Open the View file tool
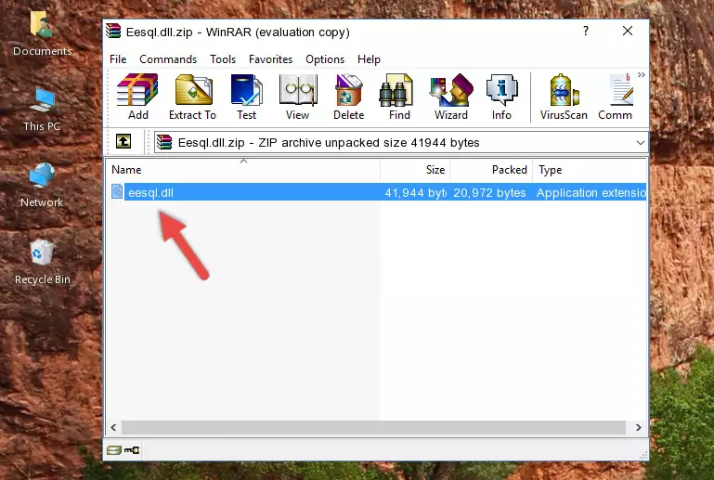Screen dimensions: 714x480 coord(298,97)
